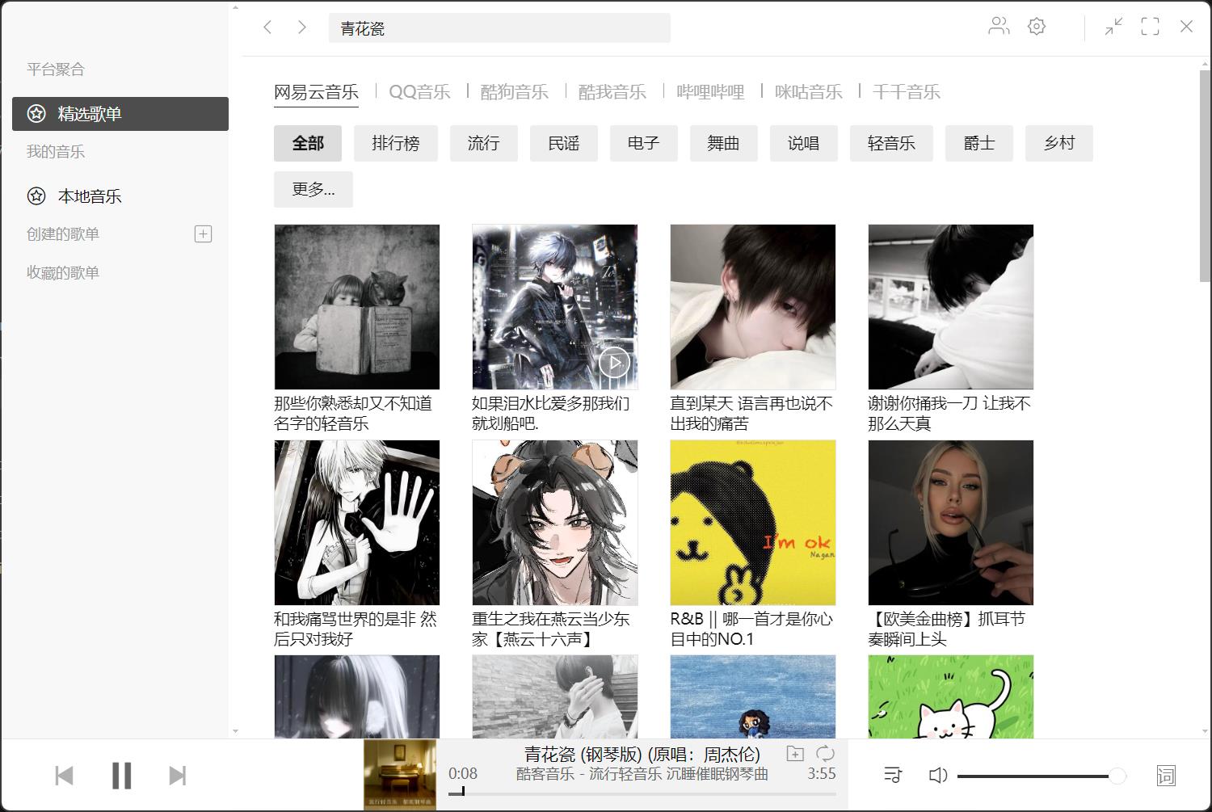The height and width of the screenshot is (812, 1212).
Task: Click the song title 青花瓷 (钢琴版) in the player
Action: point(642,754)
